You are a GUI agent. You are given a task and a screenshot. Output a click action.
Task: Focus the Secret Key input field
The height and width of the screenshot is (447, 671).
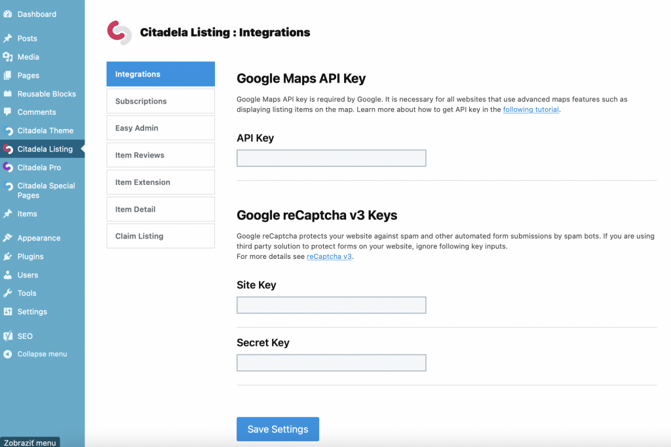(x=331, y=362)
